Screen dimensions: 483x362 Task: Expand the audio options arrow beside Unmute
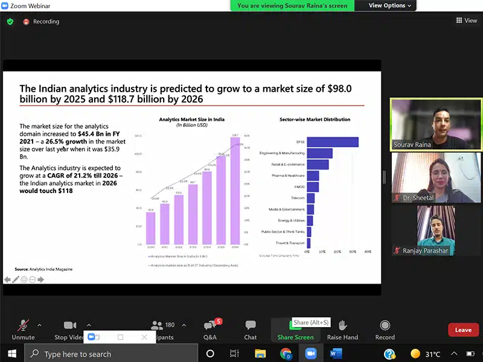tap(40, 325)
